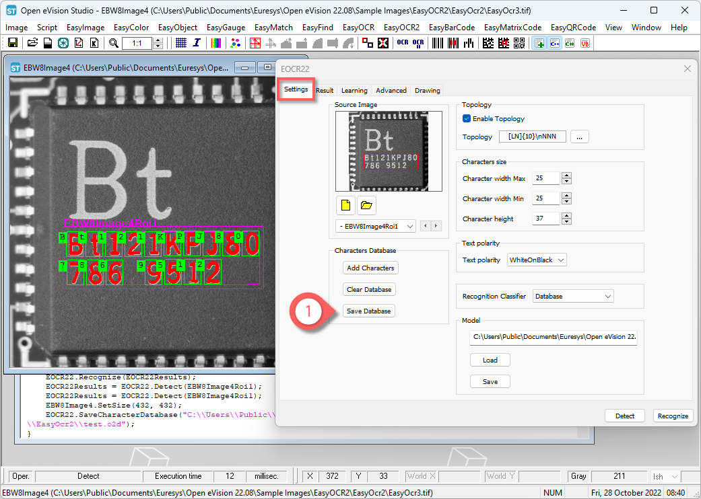Image resolution: width=701 pixels, height=499 pixels.
Task: Click the blue grid toolbar icon
Action: tap(181, 43)
